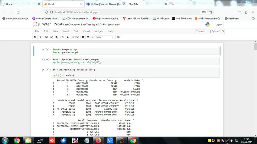Click the Python 3 kernel status circle
Viewport: 257px width, 144px height.
223,31
